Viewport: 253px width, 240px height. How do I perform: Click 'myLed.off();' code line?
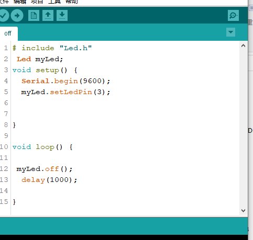(x=44, y=169)
